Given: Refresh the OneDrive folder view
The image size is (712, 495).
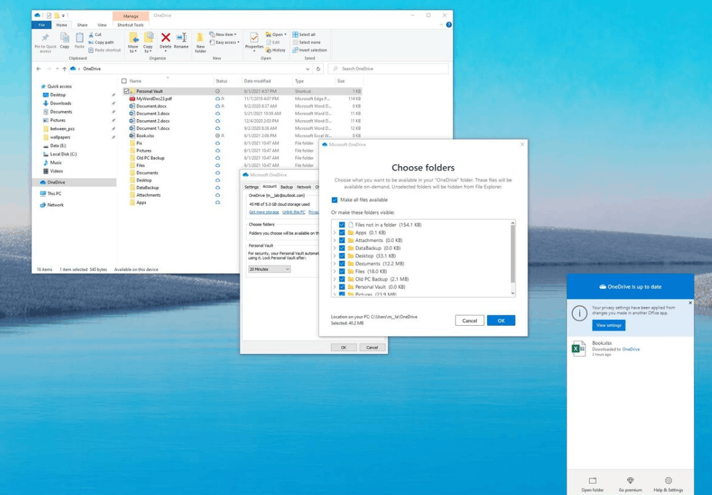Looking at the screenshot, I should [x=318, y=69].
